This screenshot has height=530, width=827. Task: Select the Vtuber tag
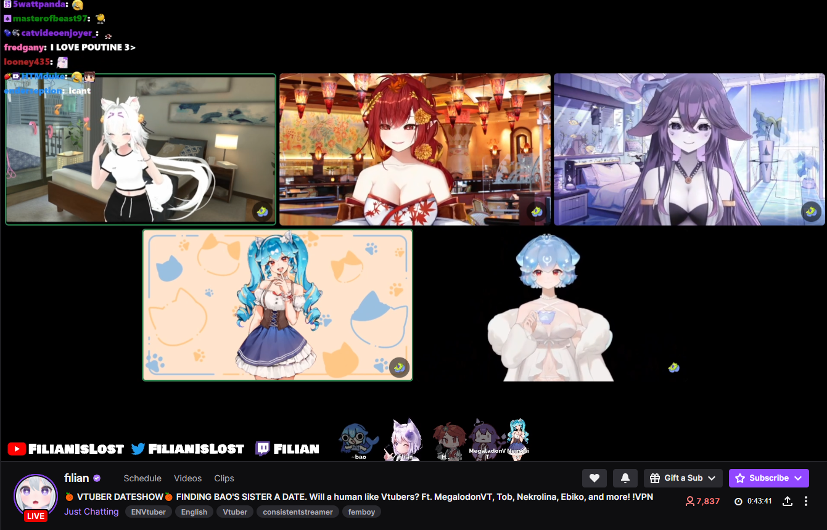(x=235, y=512)
